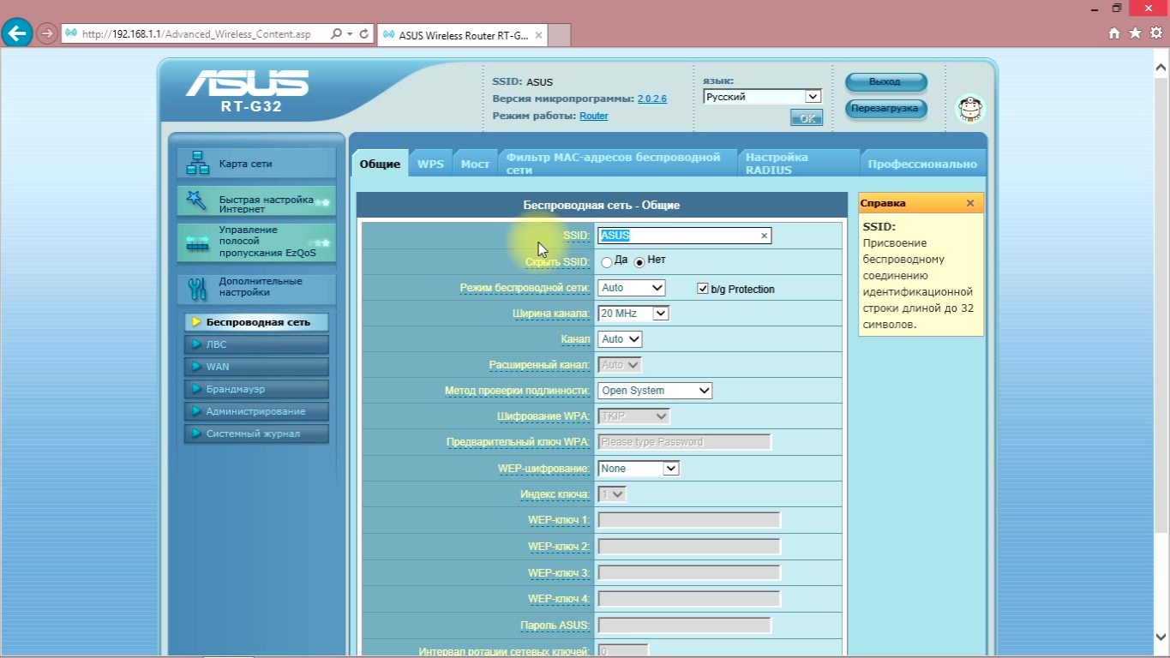This screenshot has height=658, width=1170.
Task: Click the Ширина канала label
Action: coord(551,314)
